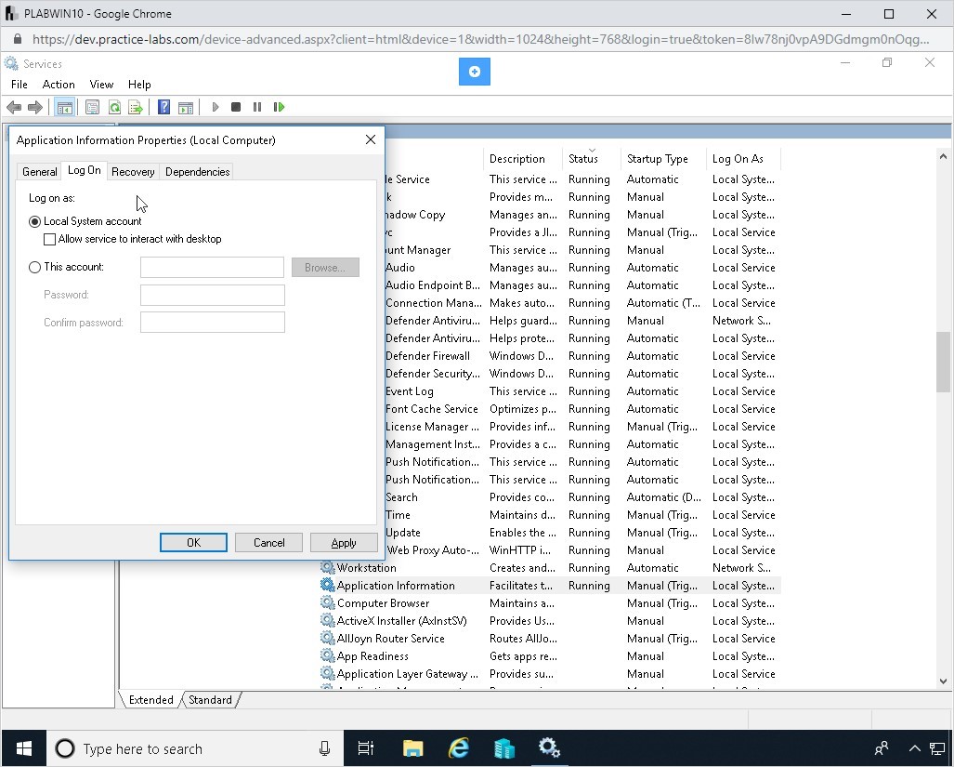Image resolution: width=954 pixels, height=767 pixels.
Task: Click the blue plus button at top
Action: tap(475, 72)
